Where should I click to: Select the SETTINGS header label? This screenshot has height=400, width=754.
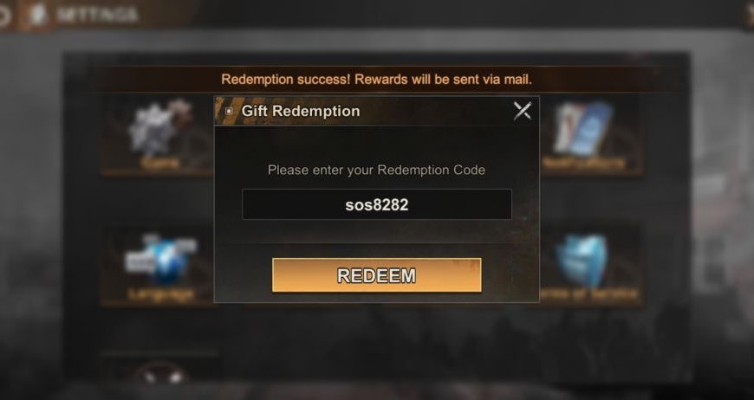(98, 15)
